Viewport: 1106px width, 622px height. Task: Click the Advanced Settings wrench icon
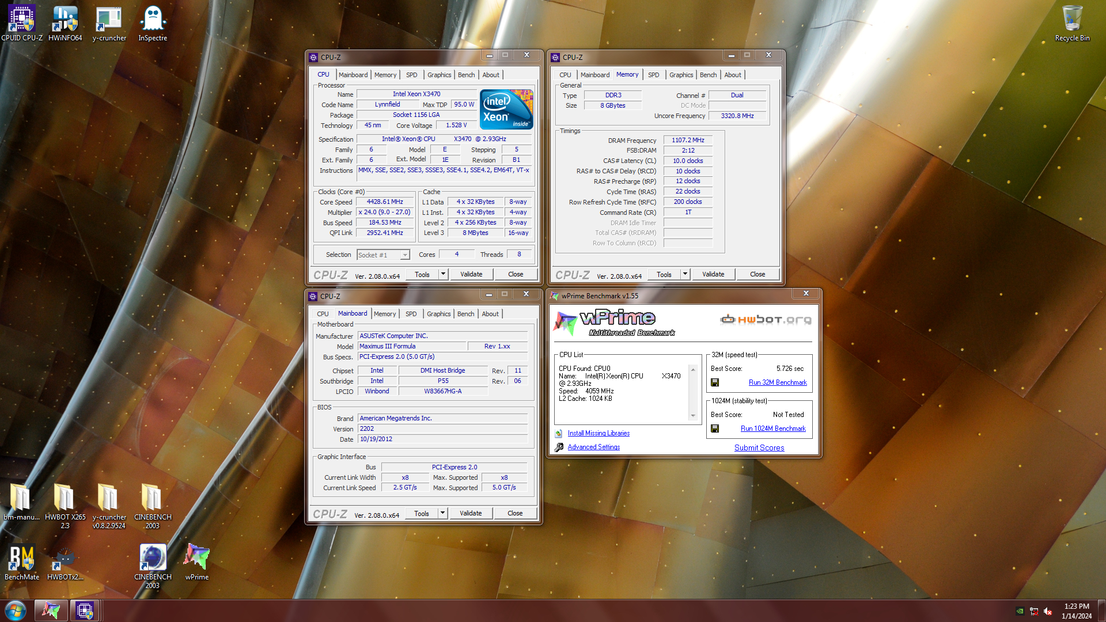click(559, 447)
